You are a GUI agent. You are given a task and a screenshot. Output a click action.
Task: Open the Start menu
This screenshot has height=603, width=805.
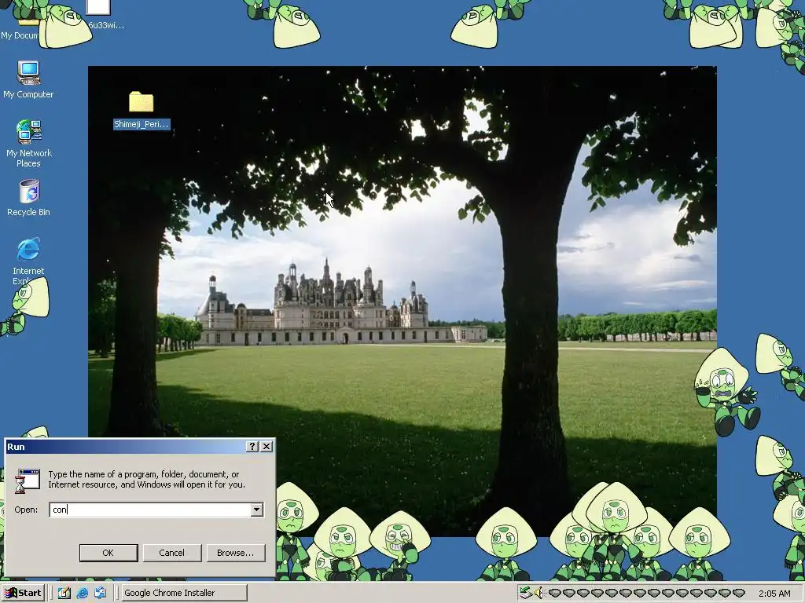click(23, 593)
